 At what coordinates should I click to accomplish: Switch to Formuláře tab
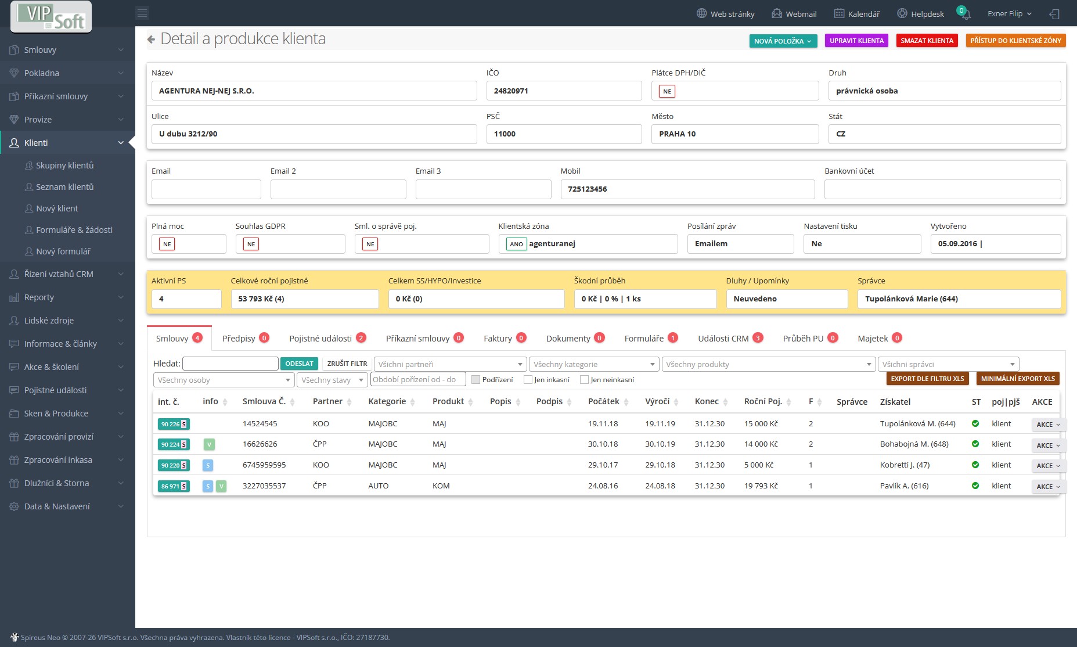coord(650,339)
